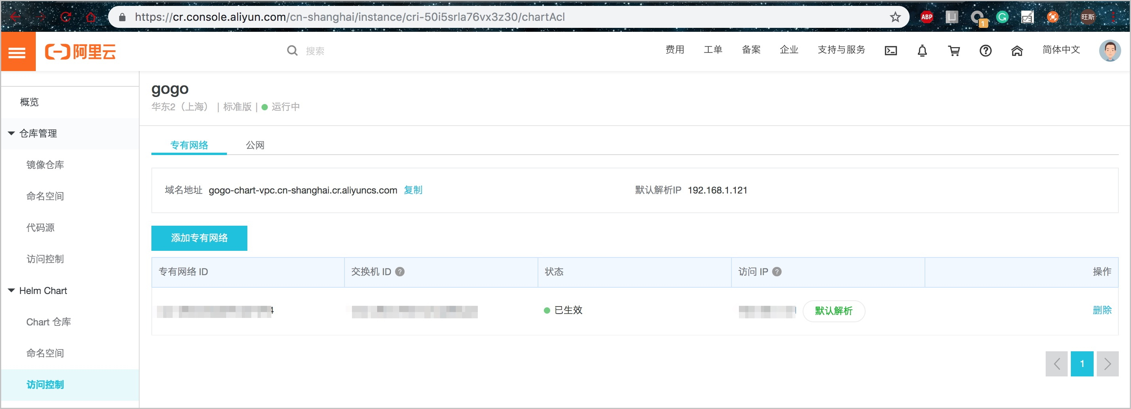Open 概览 in the sidebar

[29, 102]
